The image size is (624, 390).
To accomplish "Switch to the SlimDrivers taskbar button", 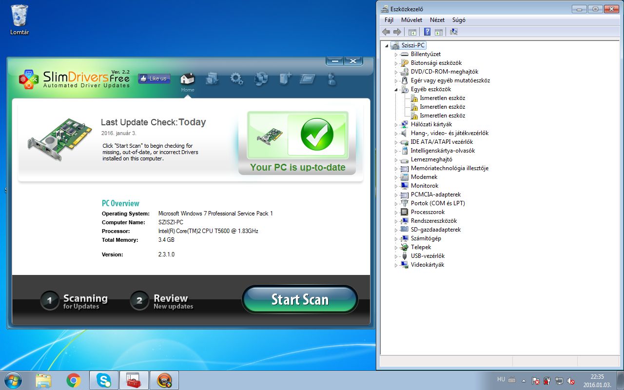I will (x=164, y=380).
